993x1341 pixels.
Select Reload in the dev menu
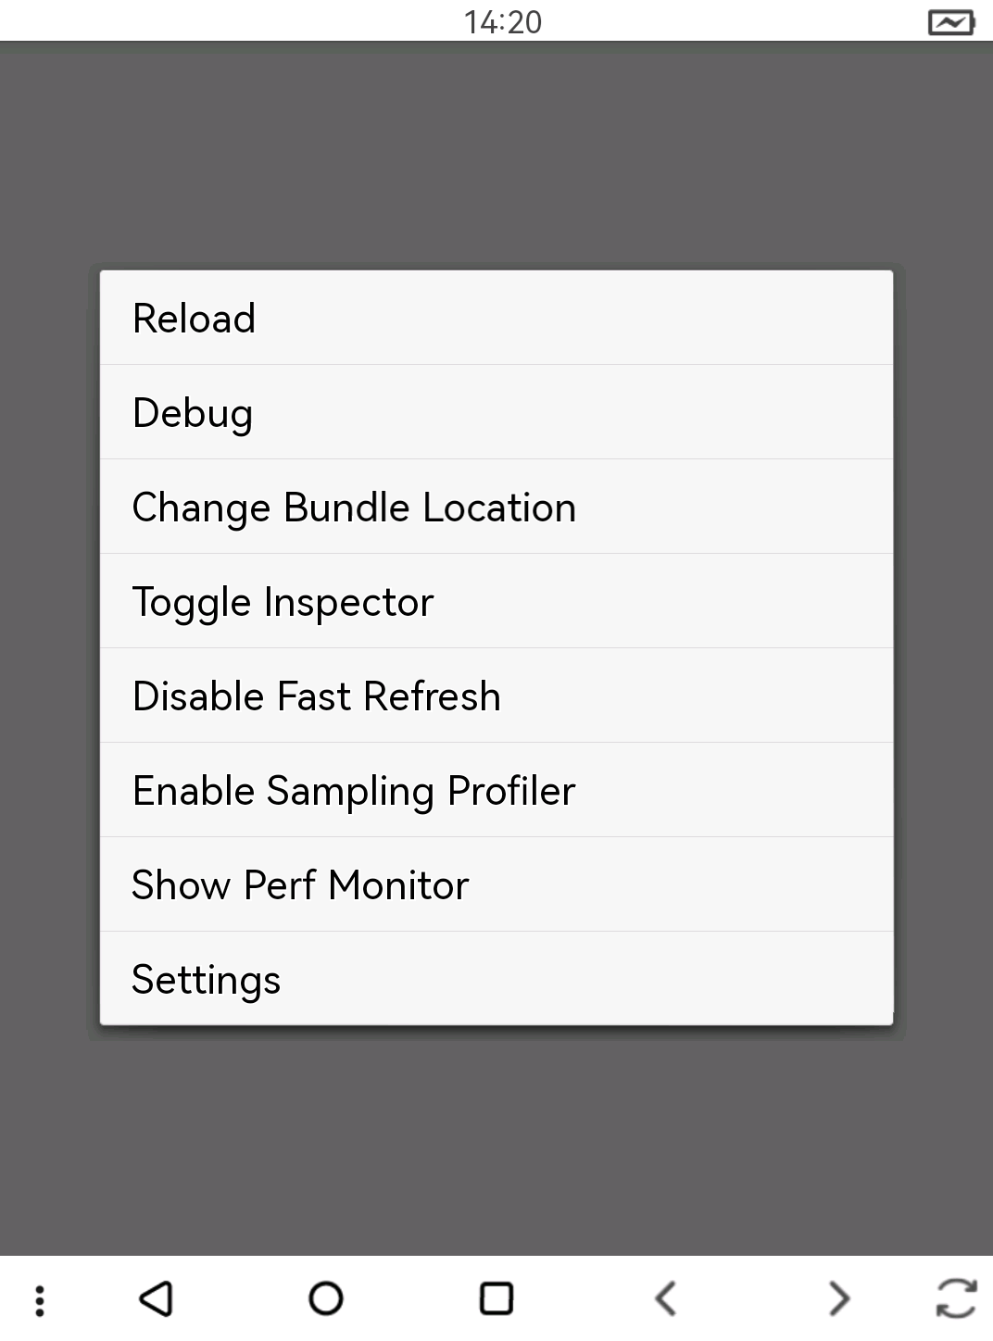coord(496,319)
